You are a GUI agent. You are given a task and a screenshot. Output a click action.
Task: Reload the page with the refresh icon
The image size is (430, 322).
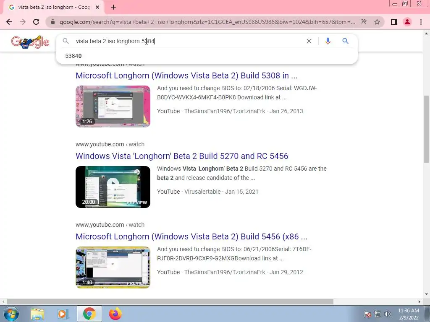pyautogui.click(x=36, y=22)
